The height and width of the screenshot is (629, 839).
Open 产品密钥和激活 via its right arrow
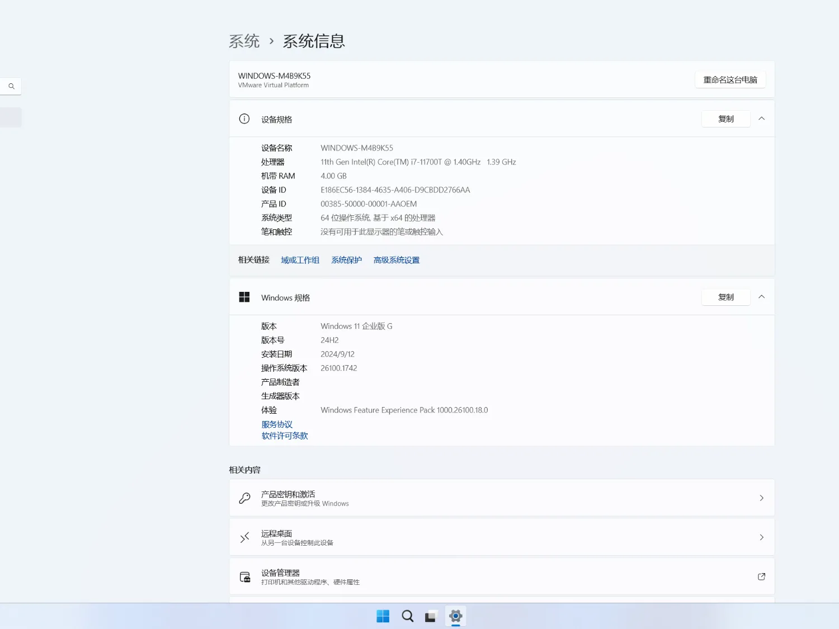click(761, 498)
